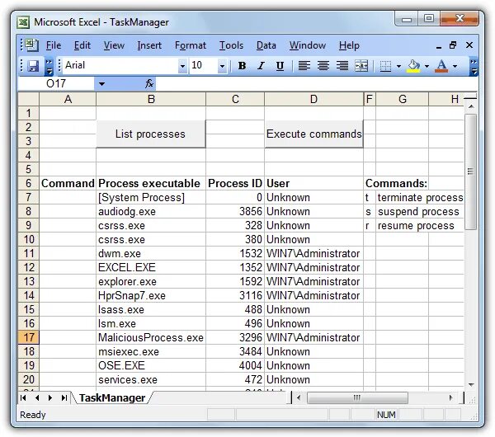Toggle Underline formatting

pos(280,66)
